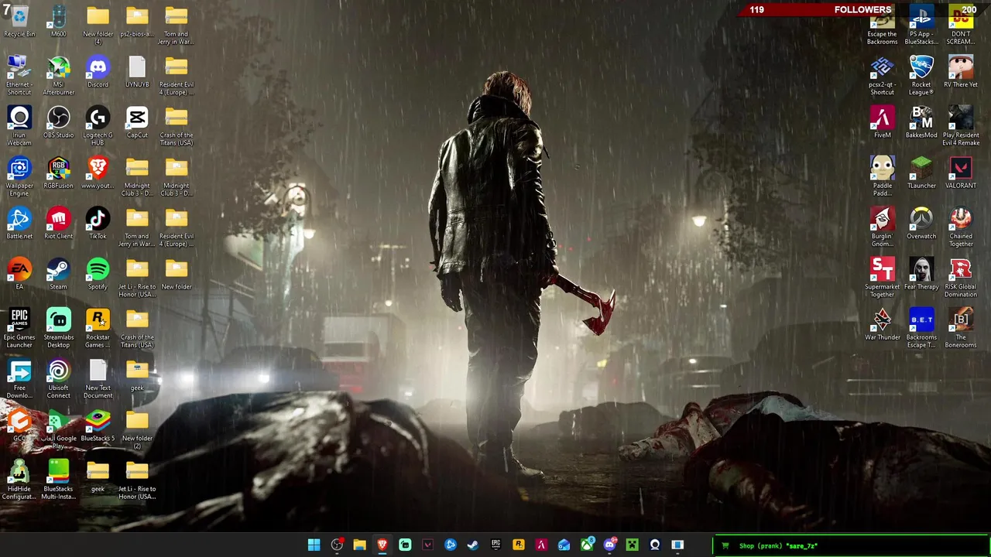The width and height of the screenshot is (991, 557).
Task: Click the Minecraft block taskbar icon
Action: coord(633,545)
